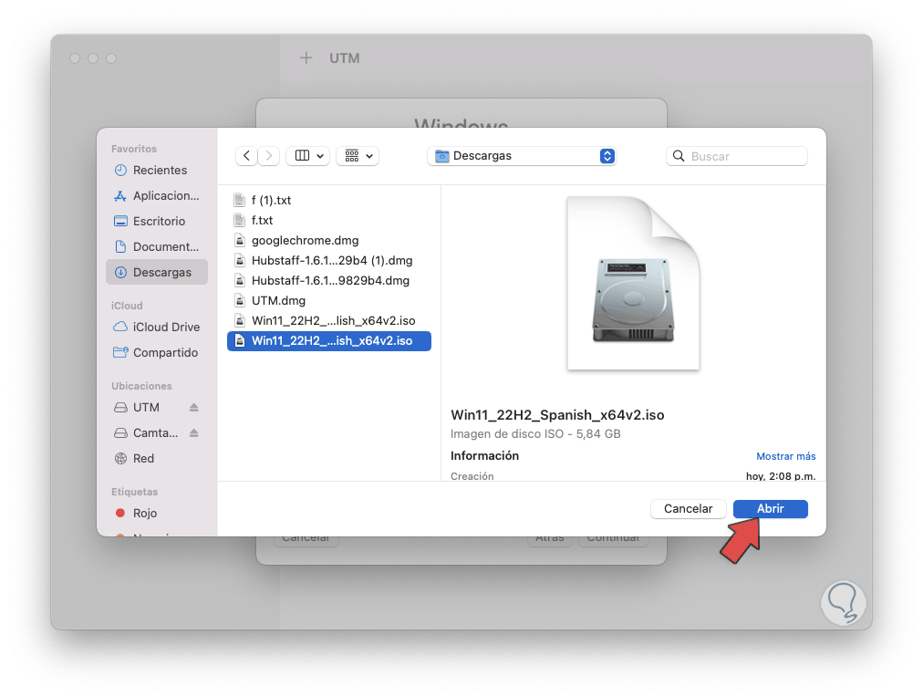Click the UTM drive icon in sidebar
The height and width of the screenshot is (697, 923).
(x=120, y=408)
